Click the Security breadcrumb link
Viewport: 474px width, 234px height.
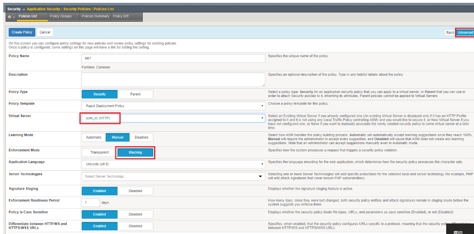[14, 9]
